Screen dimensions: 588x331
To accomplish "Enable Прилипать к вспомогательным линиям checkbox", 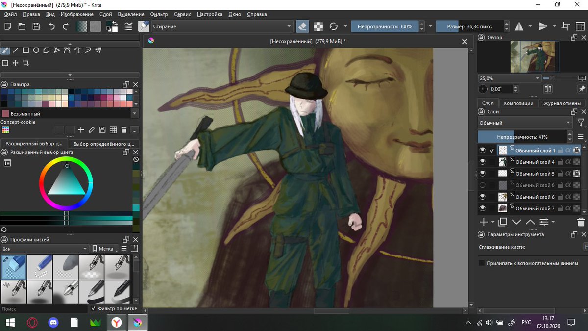I will coord(482,263).
